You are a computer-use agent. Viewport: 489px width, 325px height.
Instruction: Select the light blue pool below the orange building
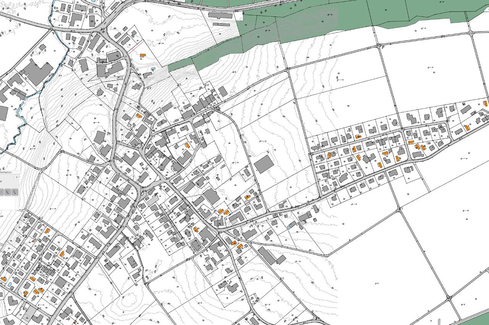[153, 69]
